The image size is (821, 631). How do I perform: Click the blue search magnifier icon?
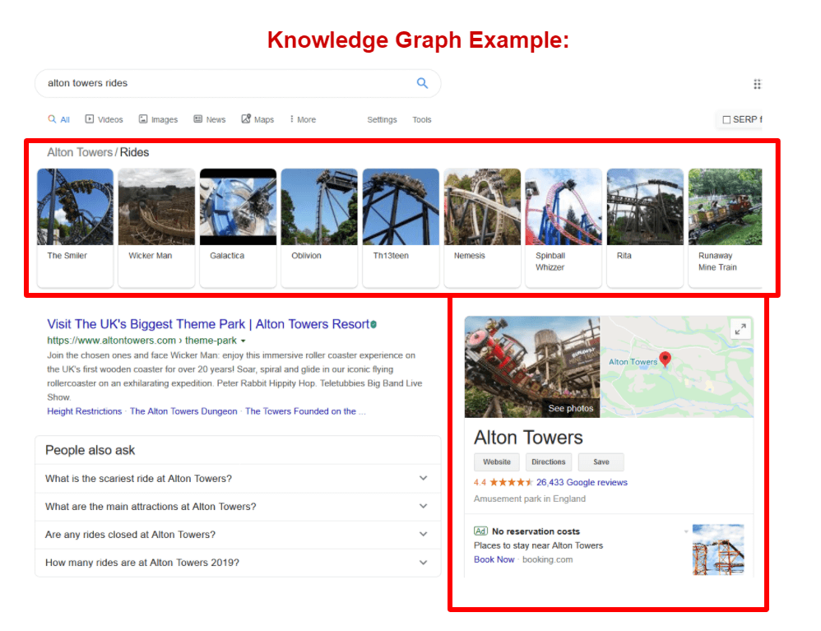point(422,83)
